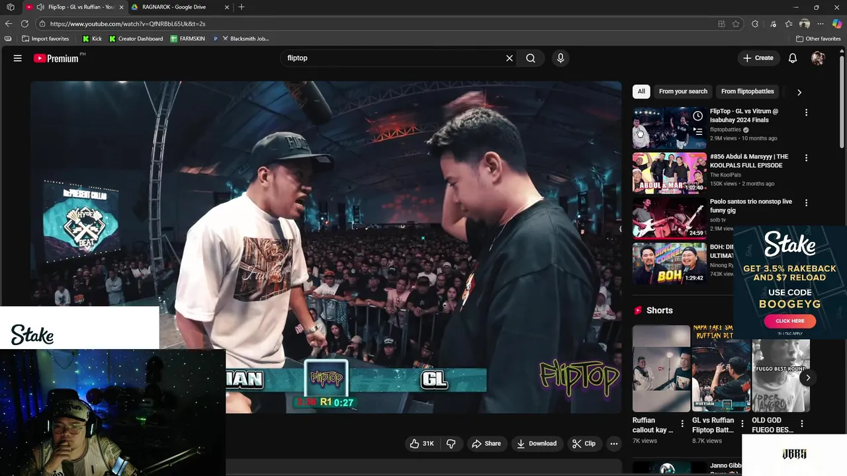Open options for Paolo santos trio video
The width and height of the screenshot is (847, 476).
pyautogui.click(x=806, y=202)
